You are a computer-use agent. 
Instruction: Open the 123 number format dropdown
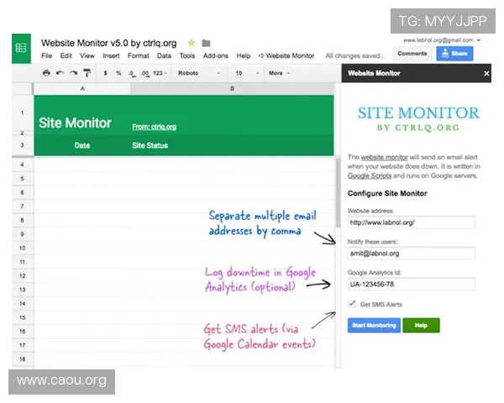point(160,73)
